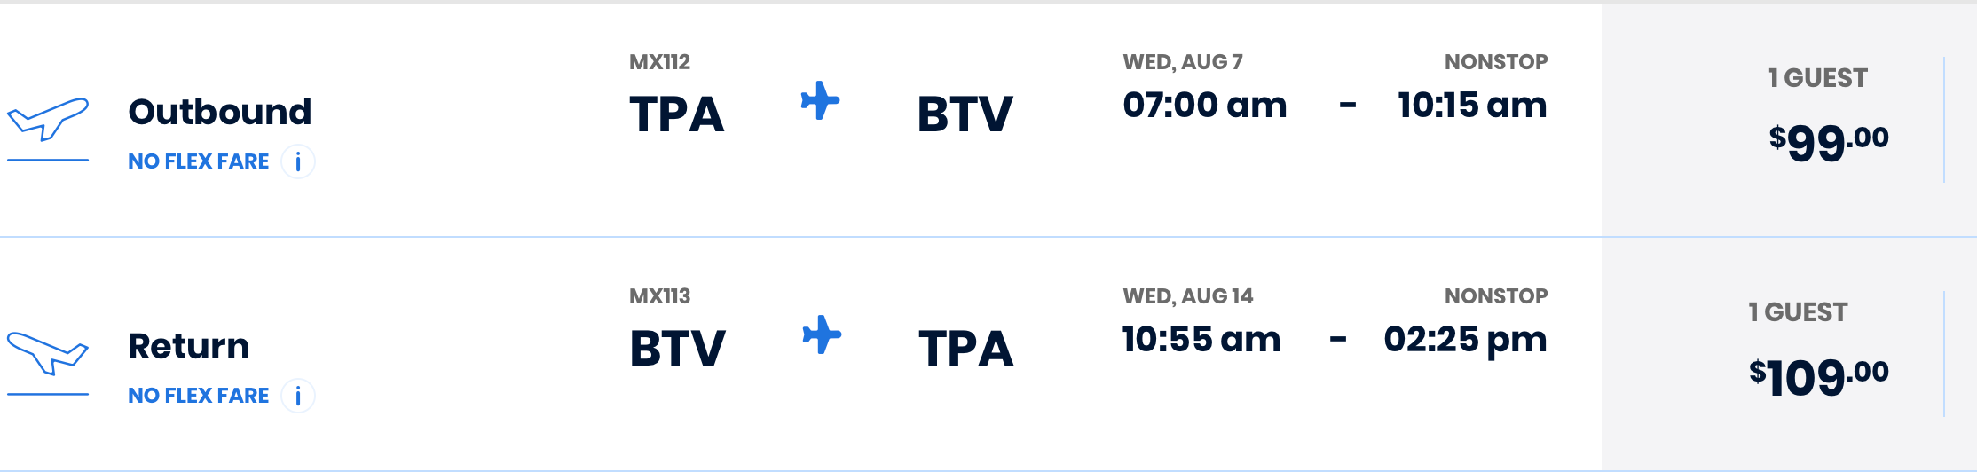The image size is (1977, 472).
Task: Click the $109.00 return fare
Action: 1818,376
